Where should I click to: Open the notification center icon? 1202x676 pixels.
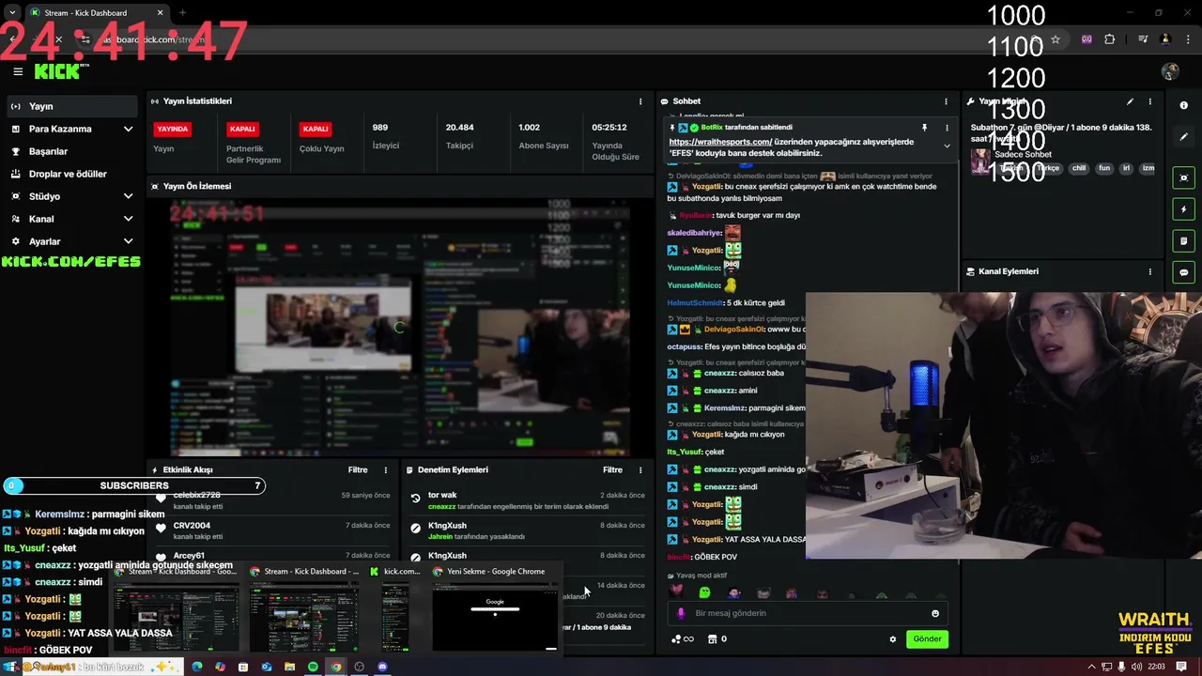(x=1181, y=667)
